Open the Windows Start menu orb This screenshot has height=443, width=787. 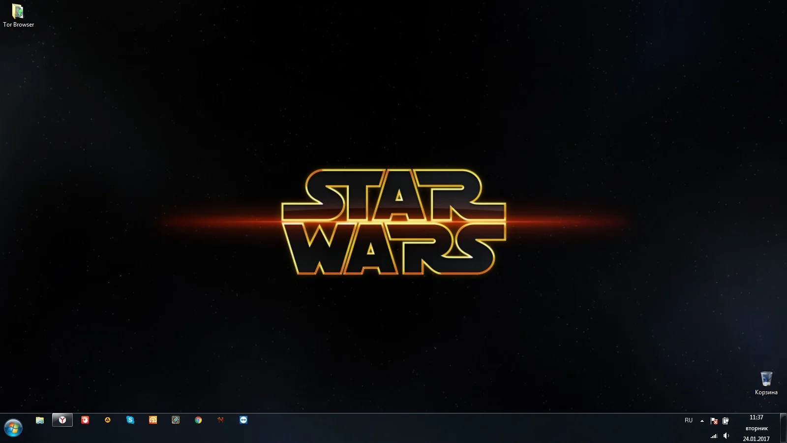[13, 427]
